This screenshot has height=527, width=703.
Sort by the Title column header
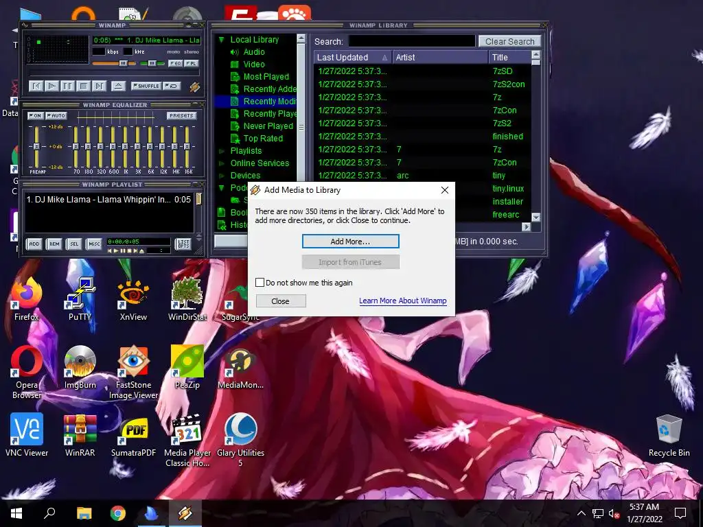tap(509, 58)
